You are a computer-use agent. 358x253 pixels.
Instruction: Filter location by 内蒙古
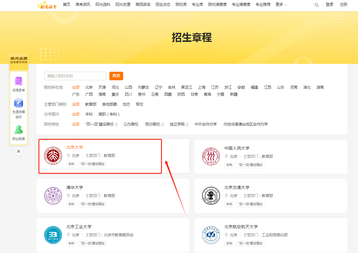coord(143,87)
